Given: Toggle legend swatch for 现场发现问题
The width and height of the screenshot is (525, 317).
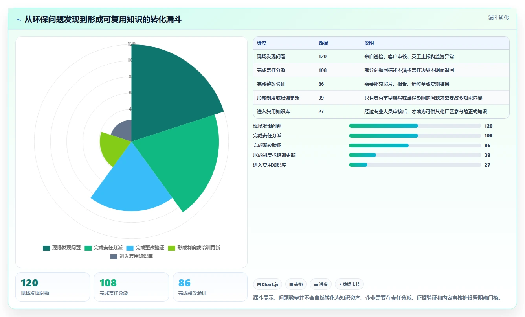Looking at the screenshot, I should pyautogui.click(x=46, y=248).
